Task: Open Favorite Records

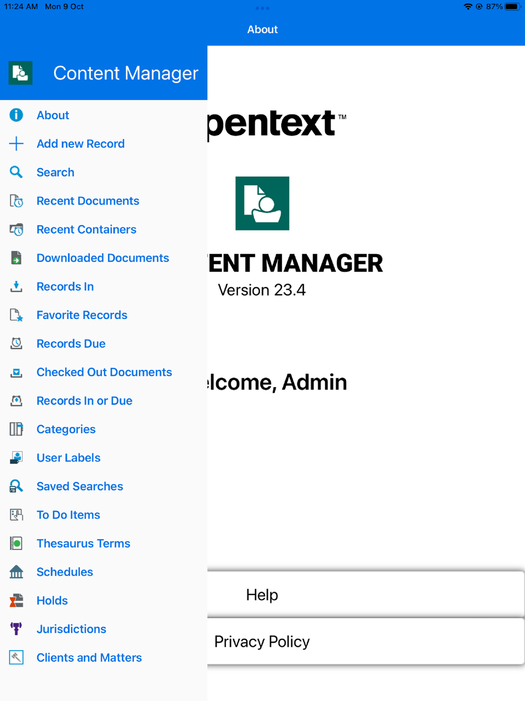Action: pos(82,315)
